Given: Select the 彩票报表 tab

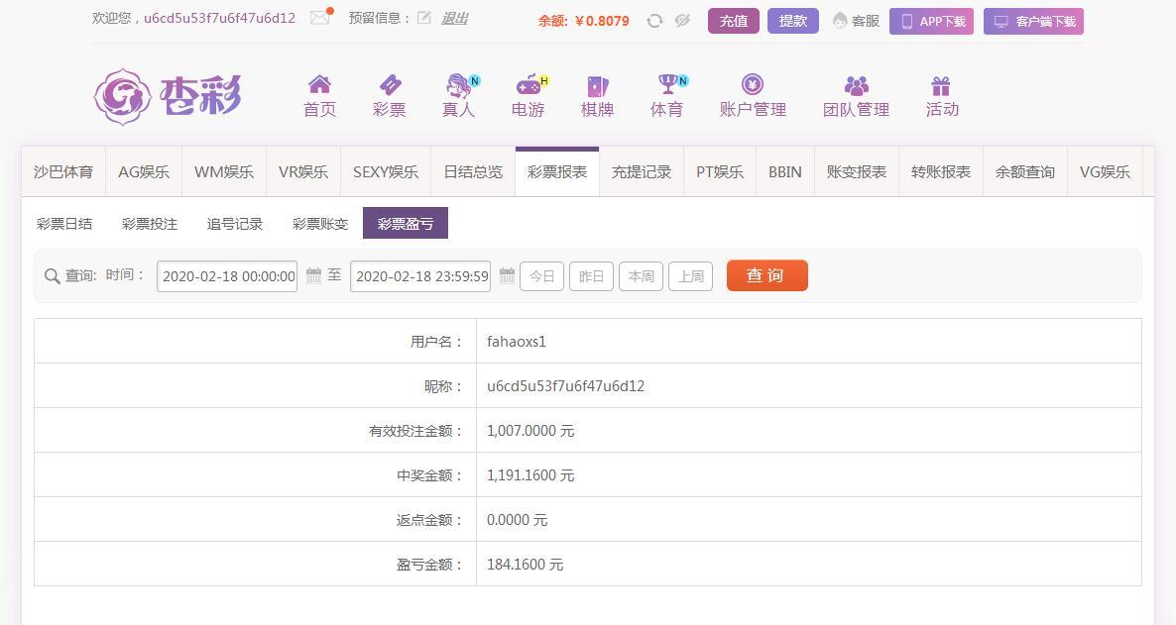Looking at the screenshot, I should (557, 172).
